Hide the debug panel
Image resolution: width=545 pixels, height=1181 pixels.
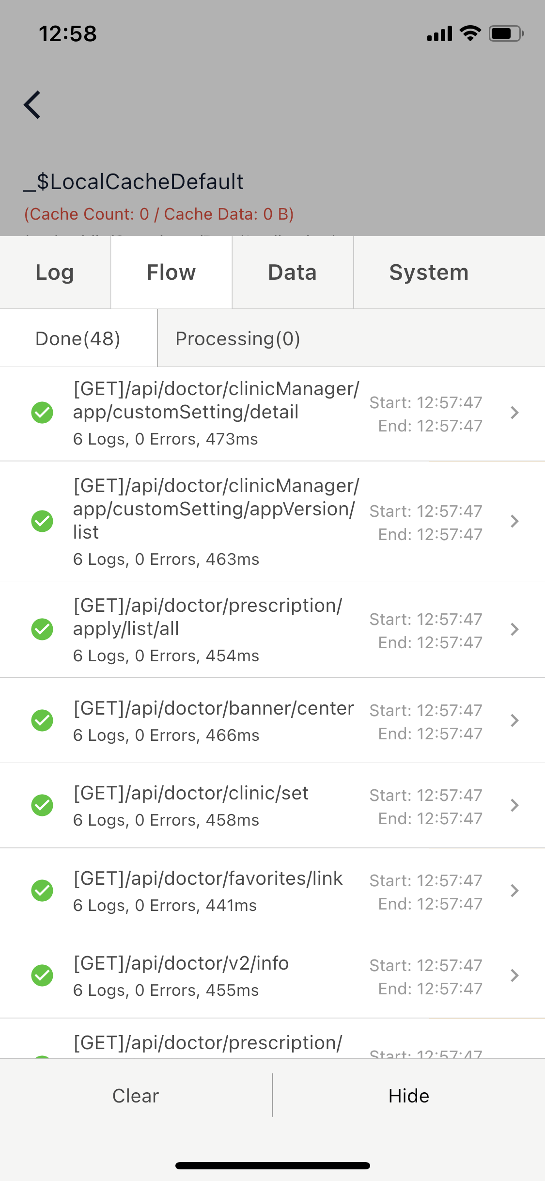click(409, 1096)
